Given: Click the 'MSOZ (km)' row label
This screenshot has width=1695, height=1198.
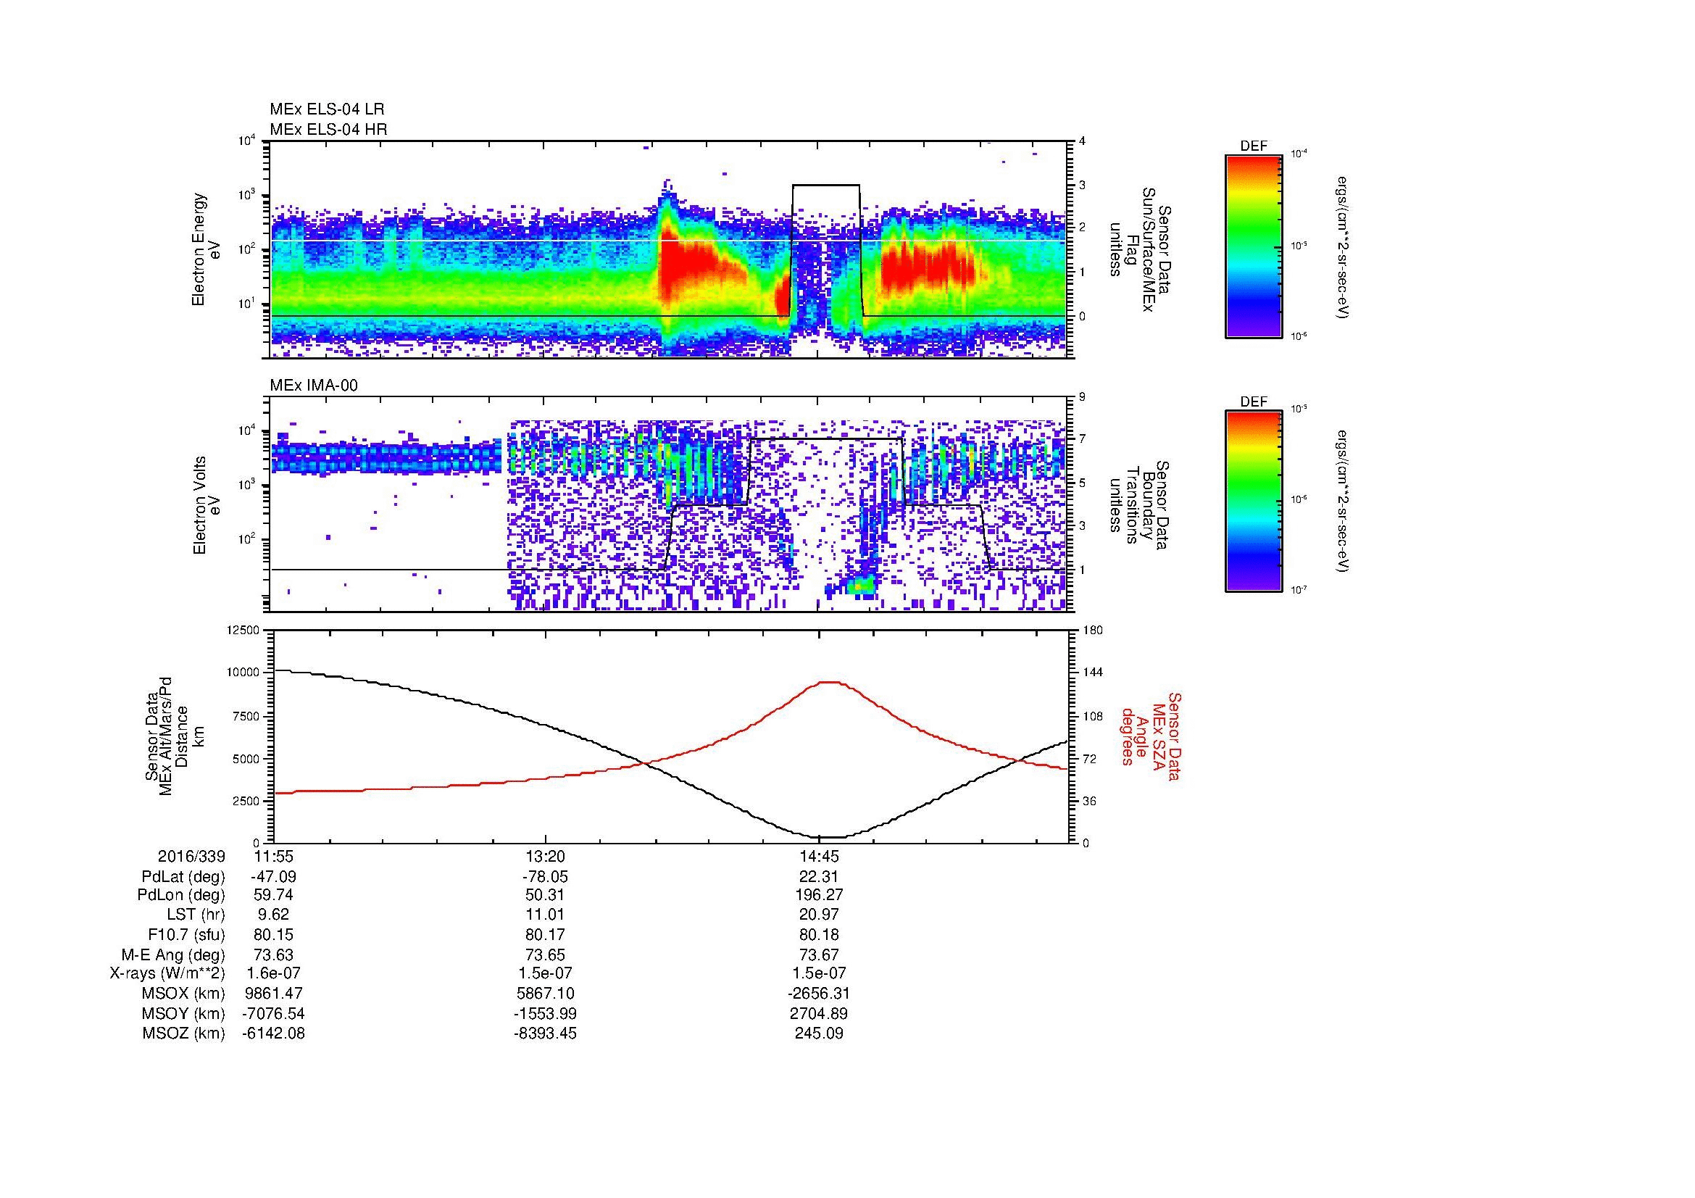Looking at the screenshot, I should click(x=184, y=1033).
